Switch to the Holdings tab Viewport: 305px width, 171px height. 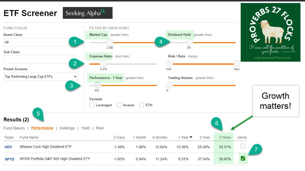[x=67, y=128]
